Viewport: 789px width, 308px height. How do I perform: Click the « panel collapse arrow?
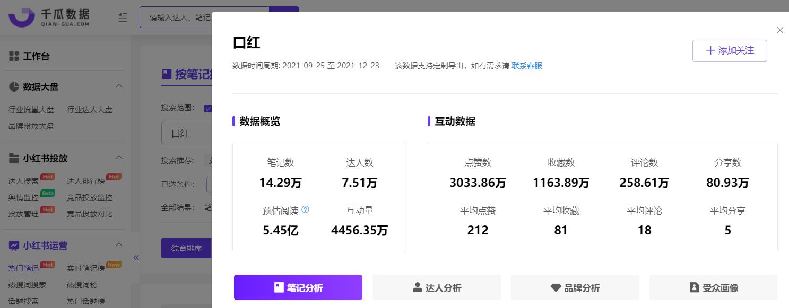pyautogui.click(x=136, y=257)
